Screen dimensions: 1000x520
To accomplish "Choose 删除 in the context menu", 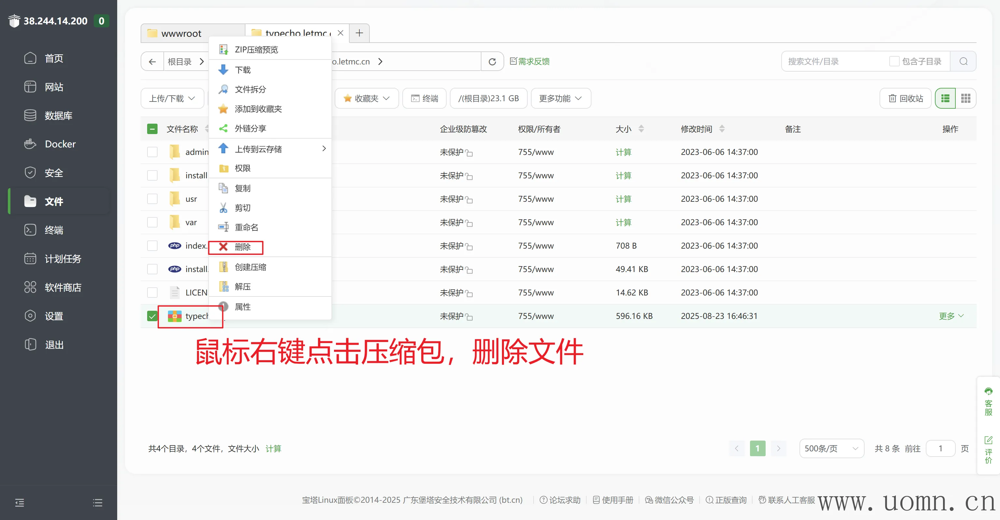I will 242,247.
